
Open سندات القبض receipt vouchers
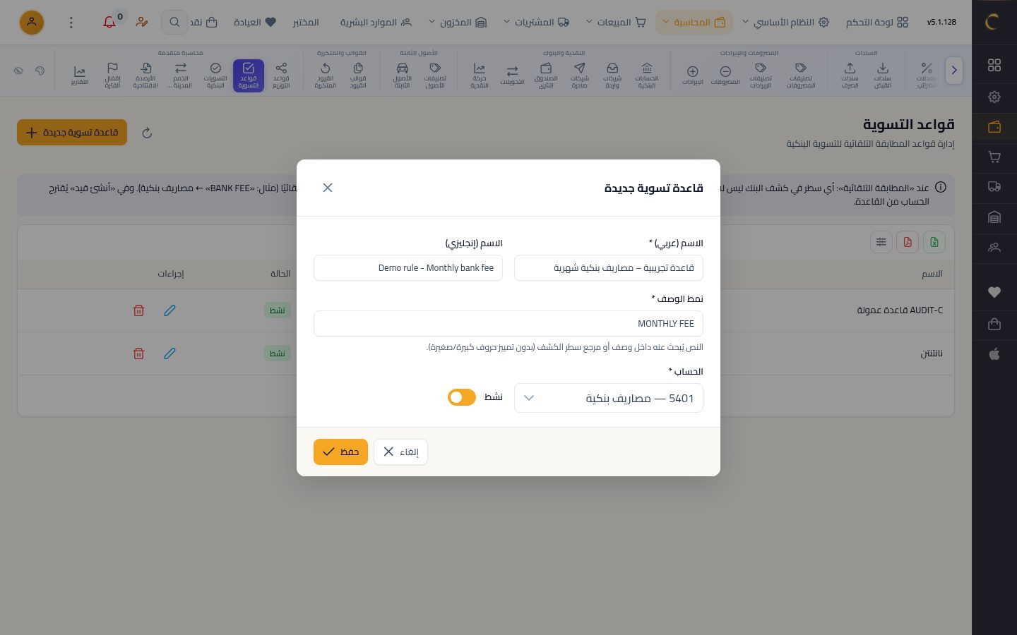click(x=883, y=75)
